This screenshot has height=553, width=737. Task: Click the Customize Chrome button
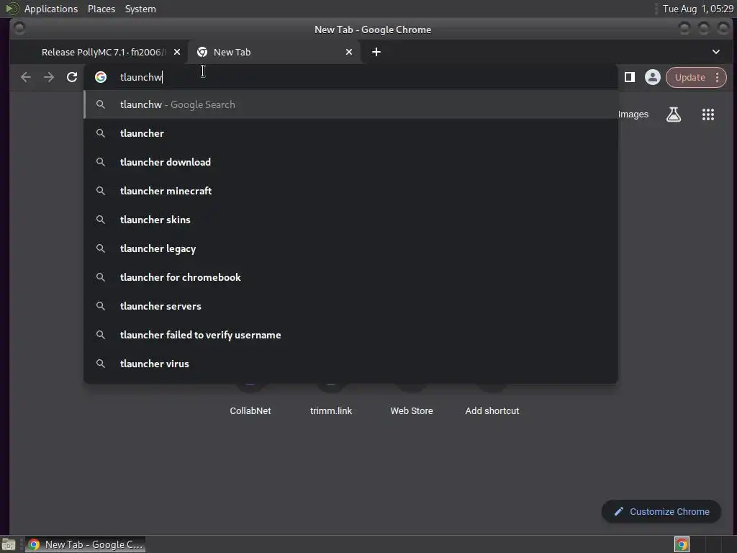click(661, 512)
